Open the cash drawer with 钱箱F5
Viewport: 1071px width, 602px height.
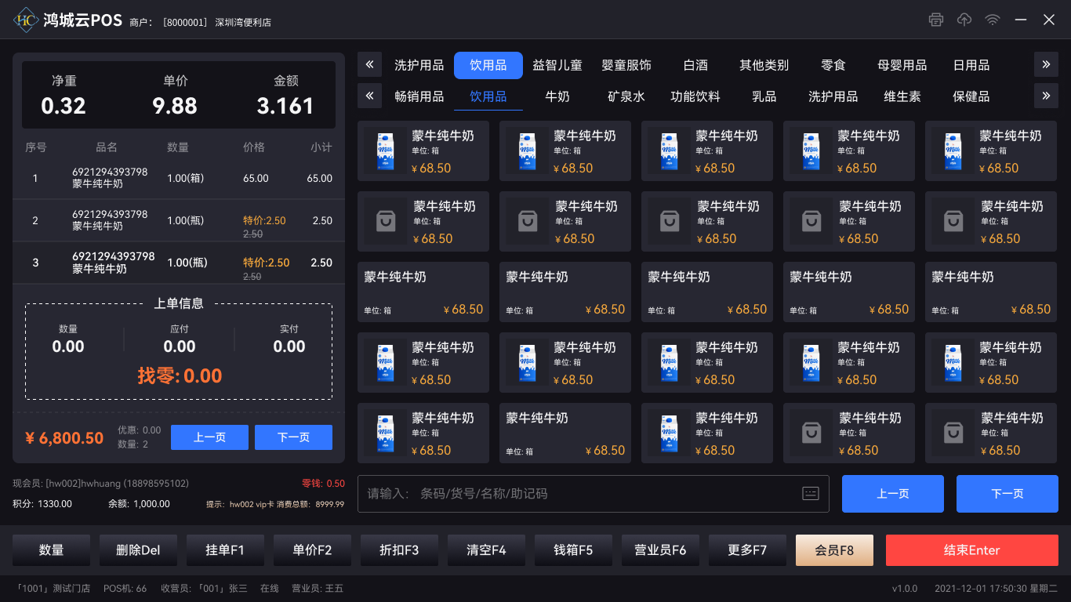[573, 550]
